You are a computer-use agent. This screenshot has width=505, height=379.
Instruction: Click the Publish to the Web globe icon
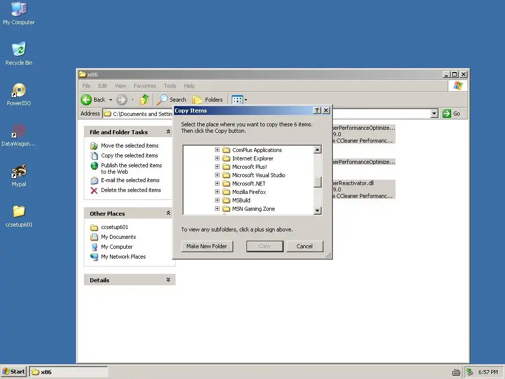[x=94, y=166]
